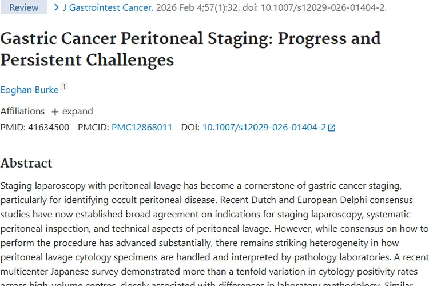
Task: Click the Affiliations label
Action: coord(22,111)
